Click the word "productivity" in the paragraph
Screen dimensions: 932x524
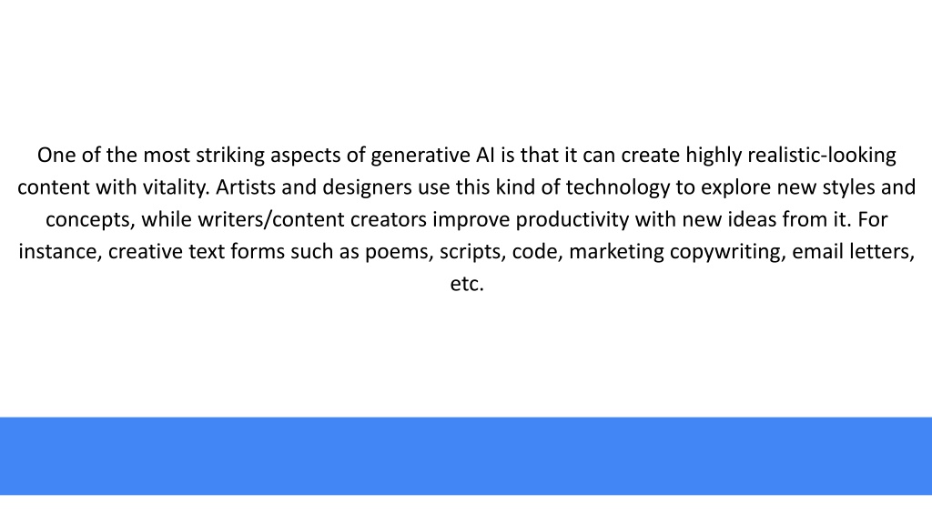click(572, 220)
